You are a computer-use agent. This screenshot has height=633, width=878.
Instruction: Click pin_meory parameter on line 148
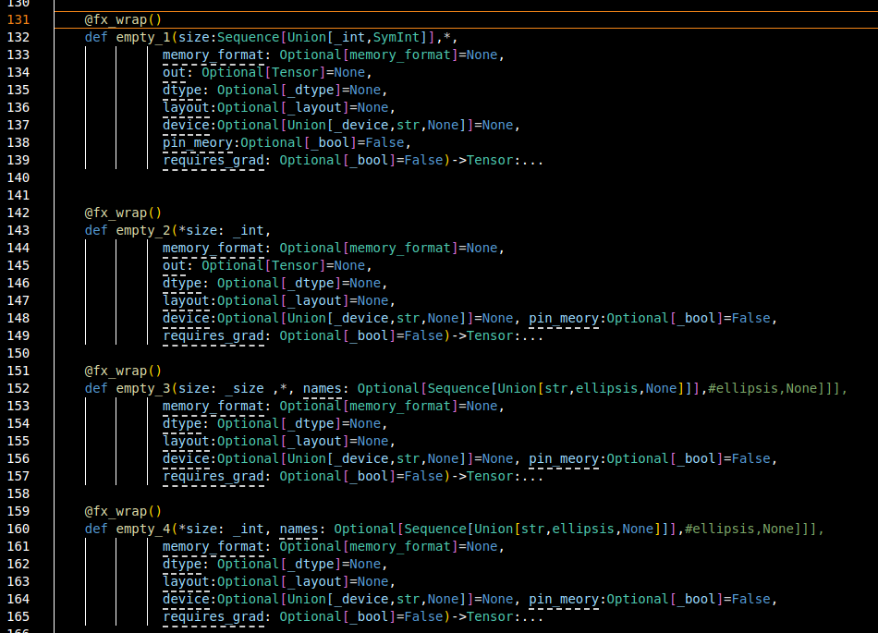coord(564,318)
